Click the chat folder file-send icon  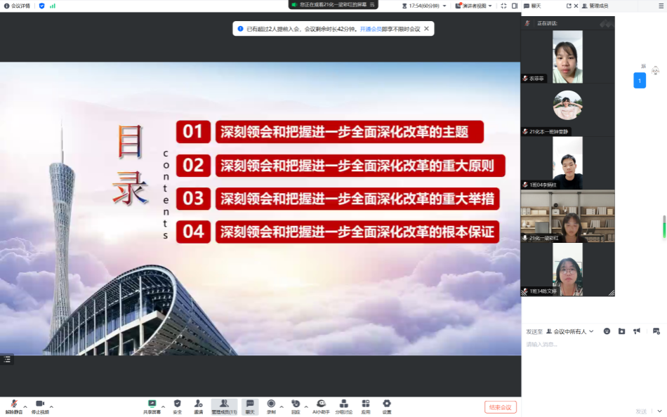[621, 331]
